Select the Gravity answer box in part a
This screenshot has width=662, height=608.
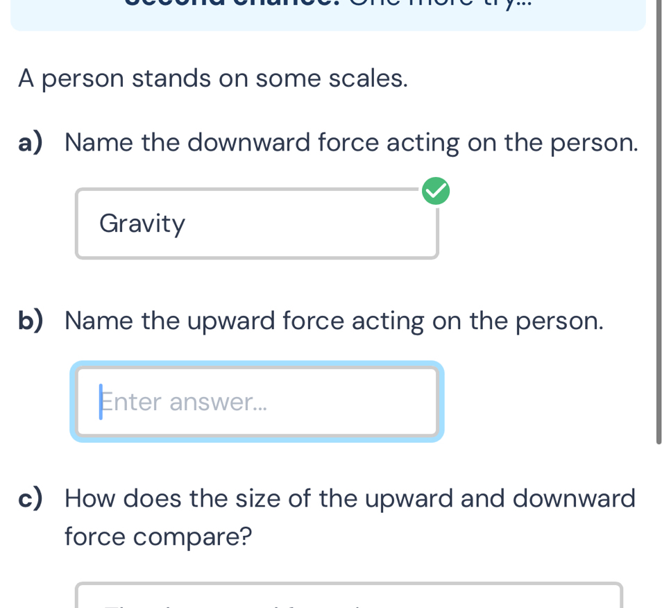(257, 223)
